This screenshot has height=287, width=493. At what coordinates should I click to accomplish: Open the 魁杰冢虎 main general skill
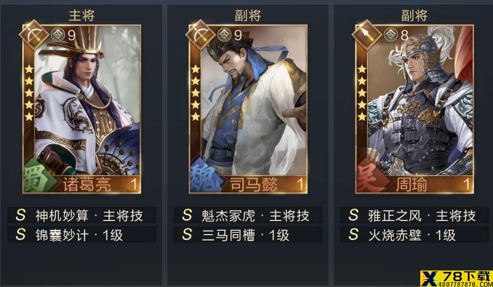(x=248, y=215)
